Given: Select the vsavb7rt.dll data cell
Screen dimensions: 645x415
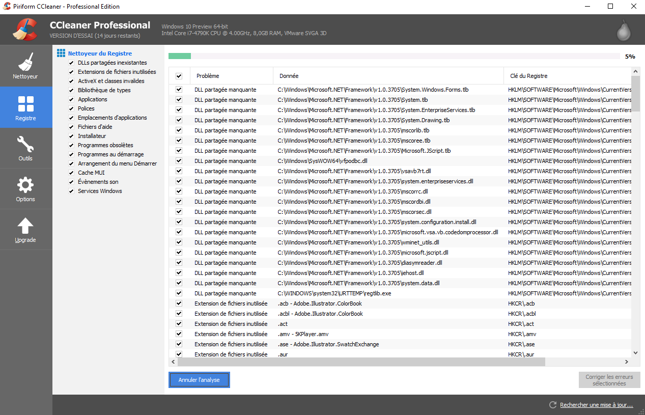Looking at the screenshot, I should 354,171.
